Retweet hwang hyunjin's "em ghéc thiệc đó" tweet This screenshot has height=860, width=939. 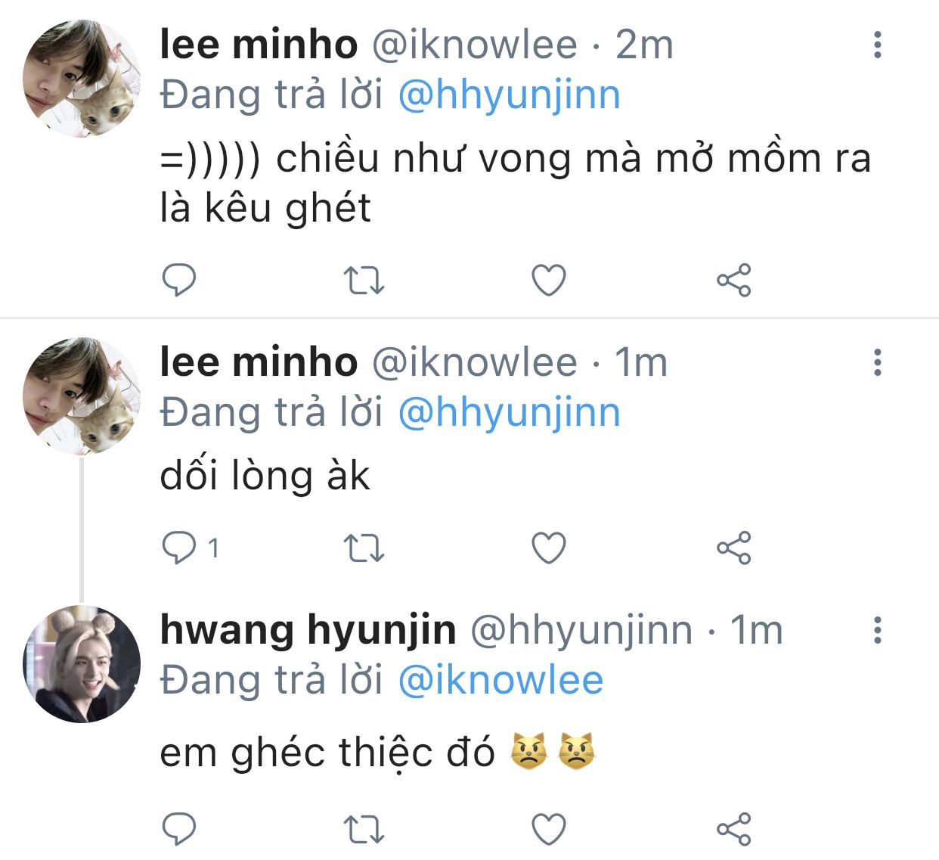point(364,829)
